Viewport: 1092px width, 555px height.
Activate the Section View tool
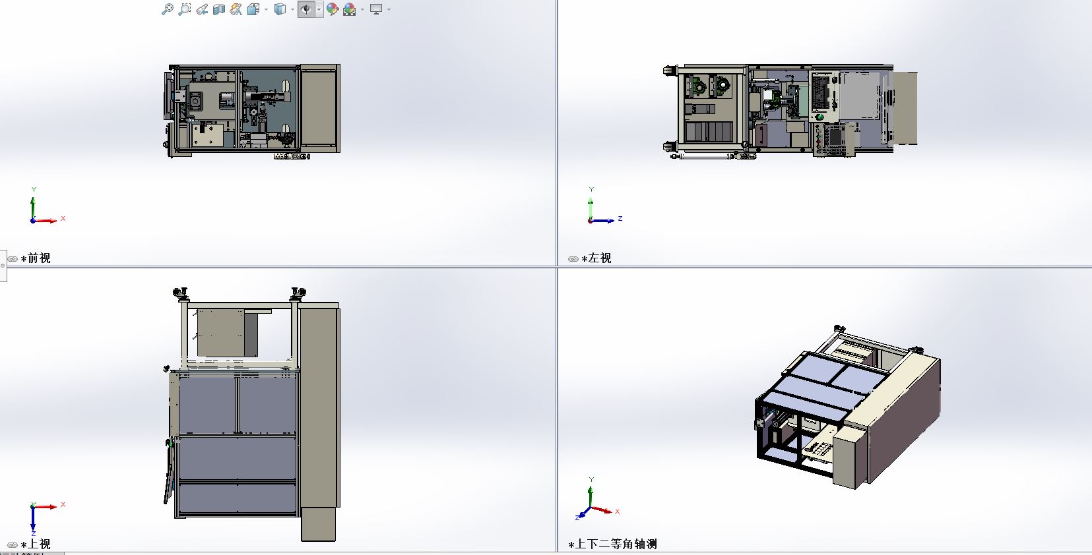(x=219, y=9)
